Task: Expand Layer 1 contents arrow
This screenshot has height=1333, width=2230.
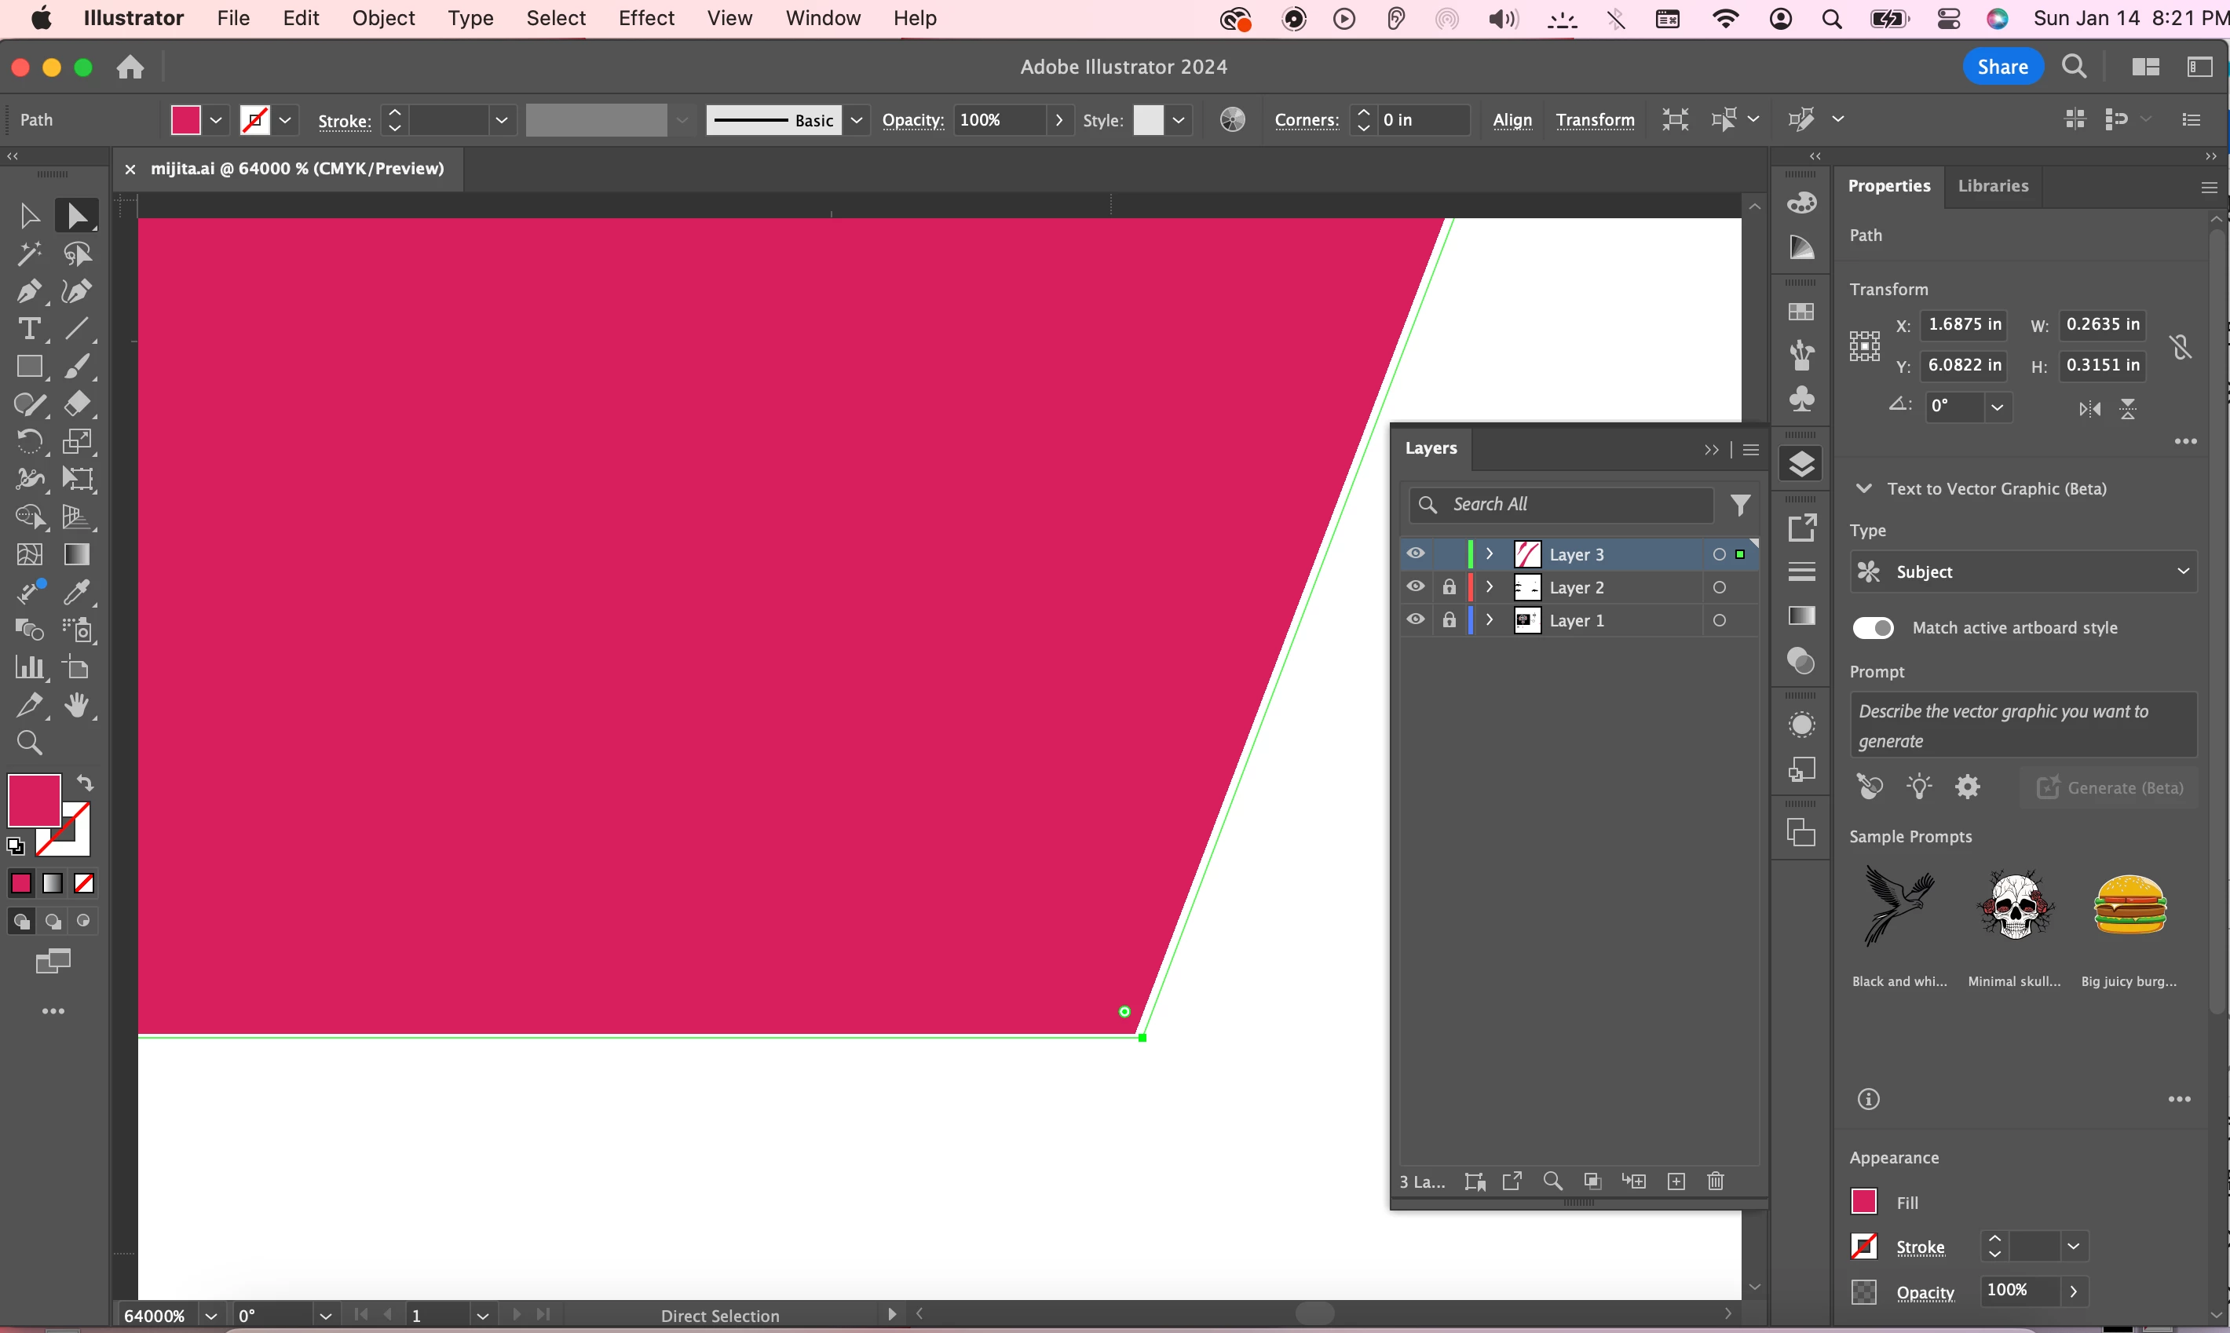Action: tap(1490, 620)
